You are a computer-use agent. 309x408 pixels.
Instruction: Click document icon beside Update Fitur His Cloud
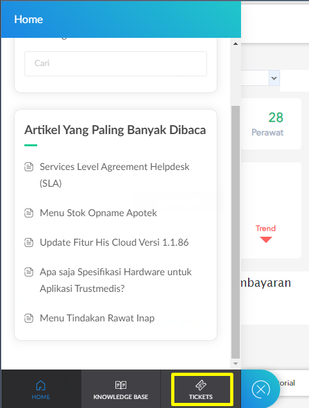(x=29, y=242)
